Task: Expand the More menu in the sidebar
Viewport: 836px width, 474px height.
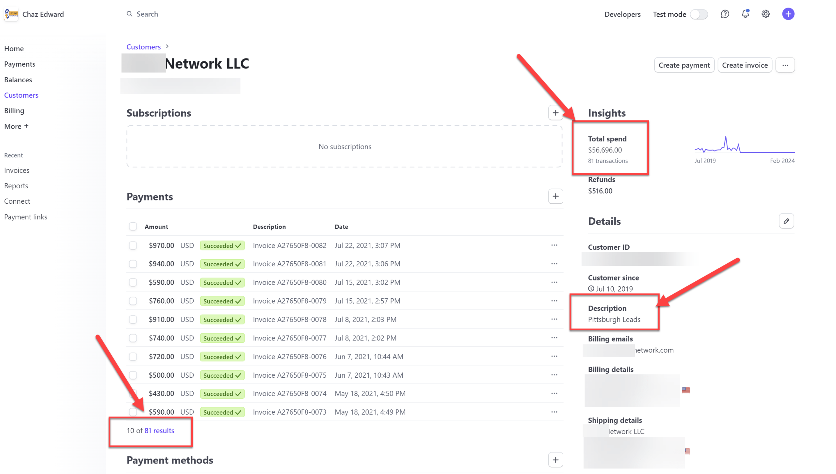Action: [16, 126]
